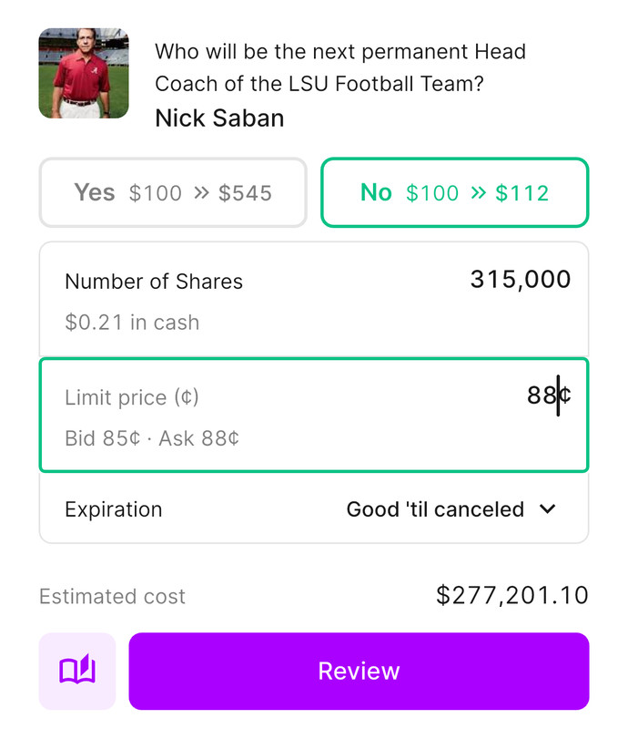The image size is (628, 729).
Task: Click the $277,201.10 estimated cost amount
Action: pyautogui.click(x=512, y=596)
